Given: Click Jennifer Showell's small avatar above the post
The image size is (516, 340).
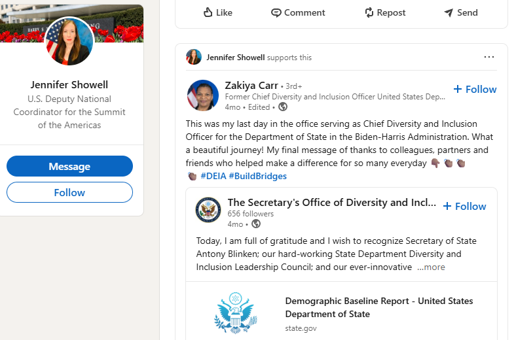Looking at the screenshot, I should point(194,57).
